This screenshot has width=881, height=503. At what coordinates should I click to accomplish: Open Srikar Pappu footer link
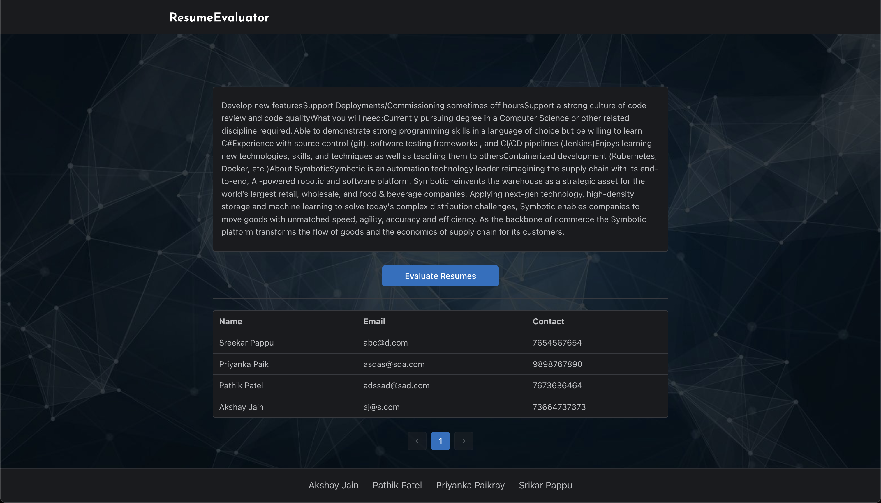(545, 485)
